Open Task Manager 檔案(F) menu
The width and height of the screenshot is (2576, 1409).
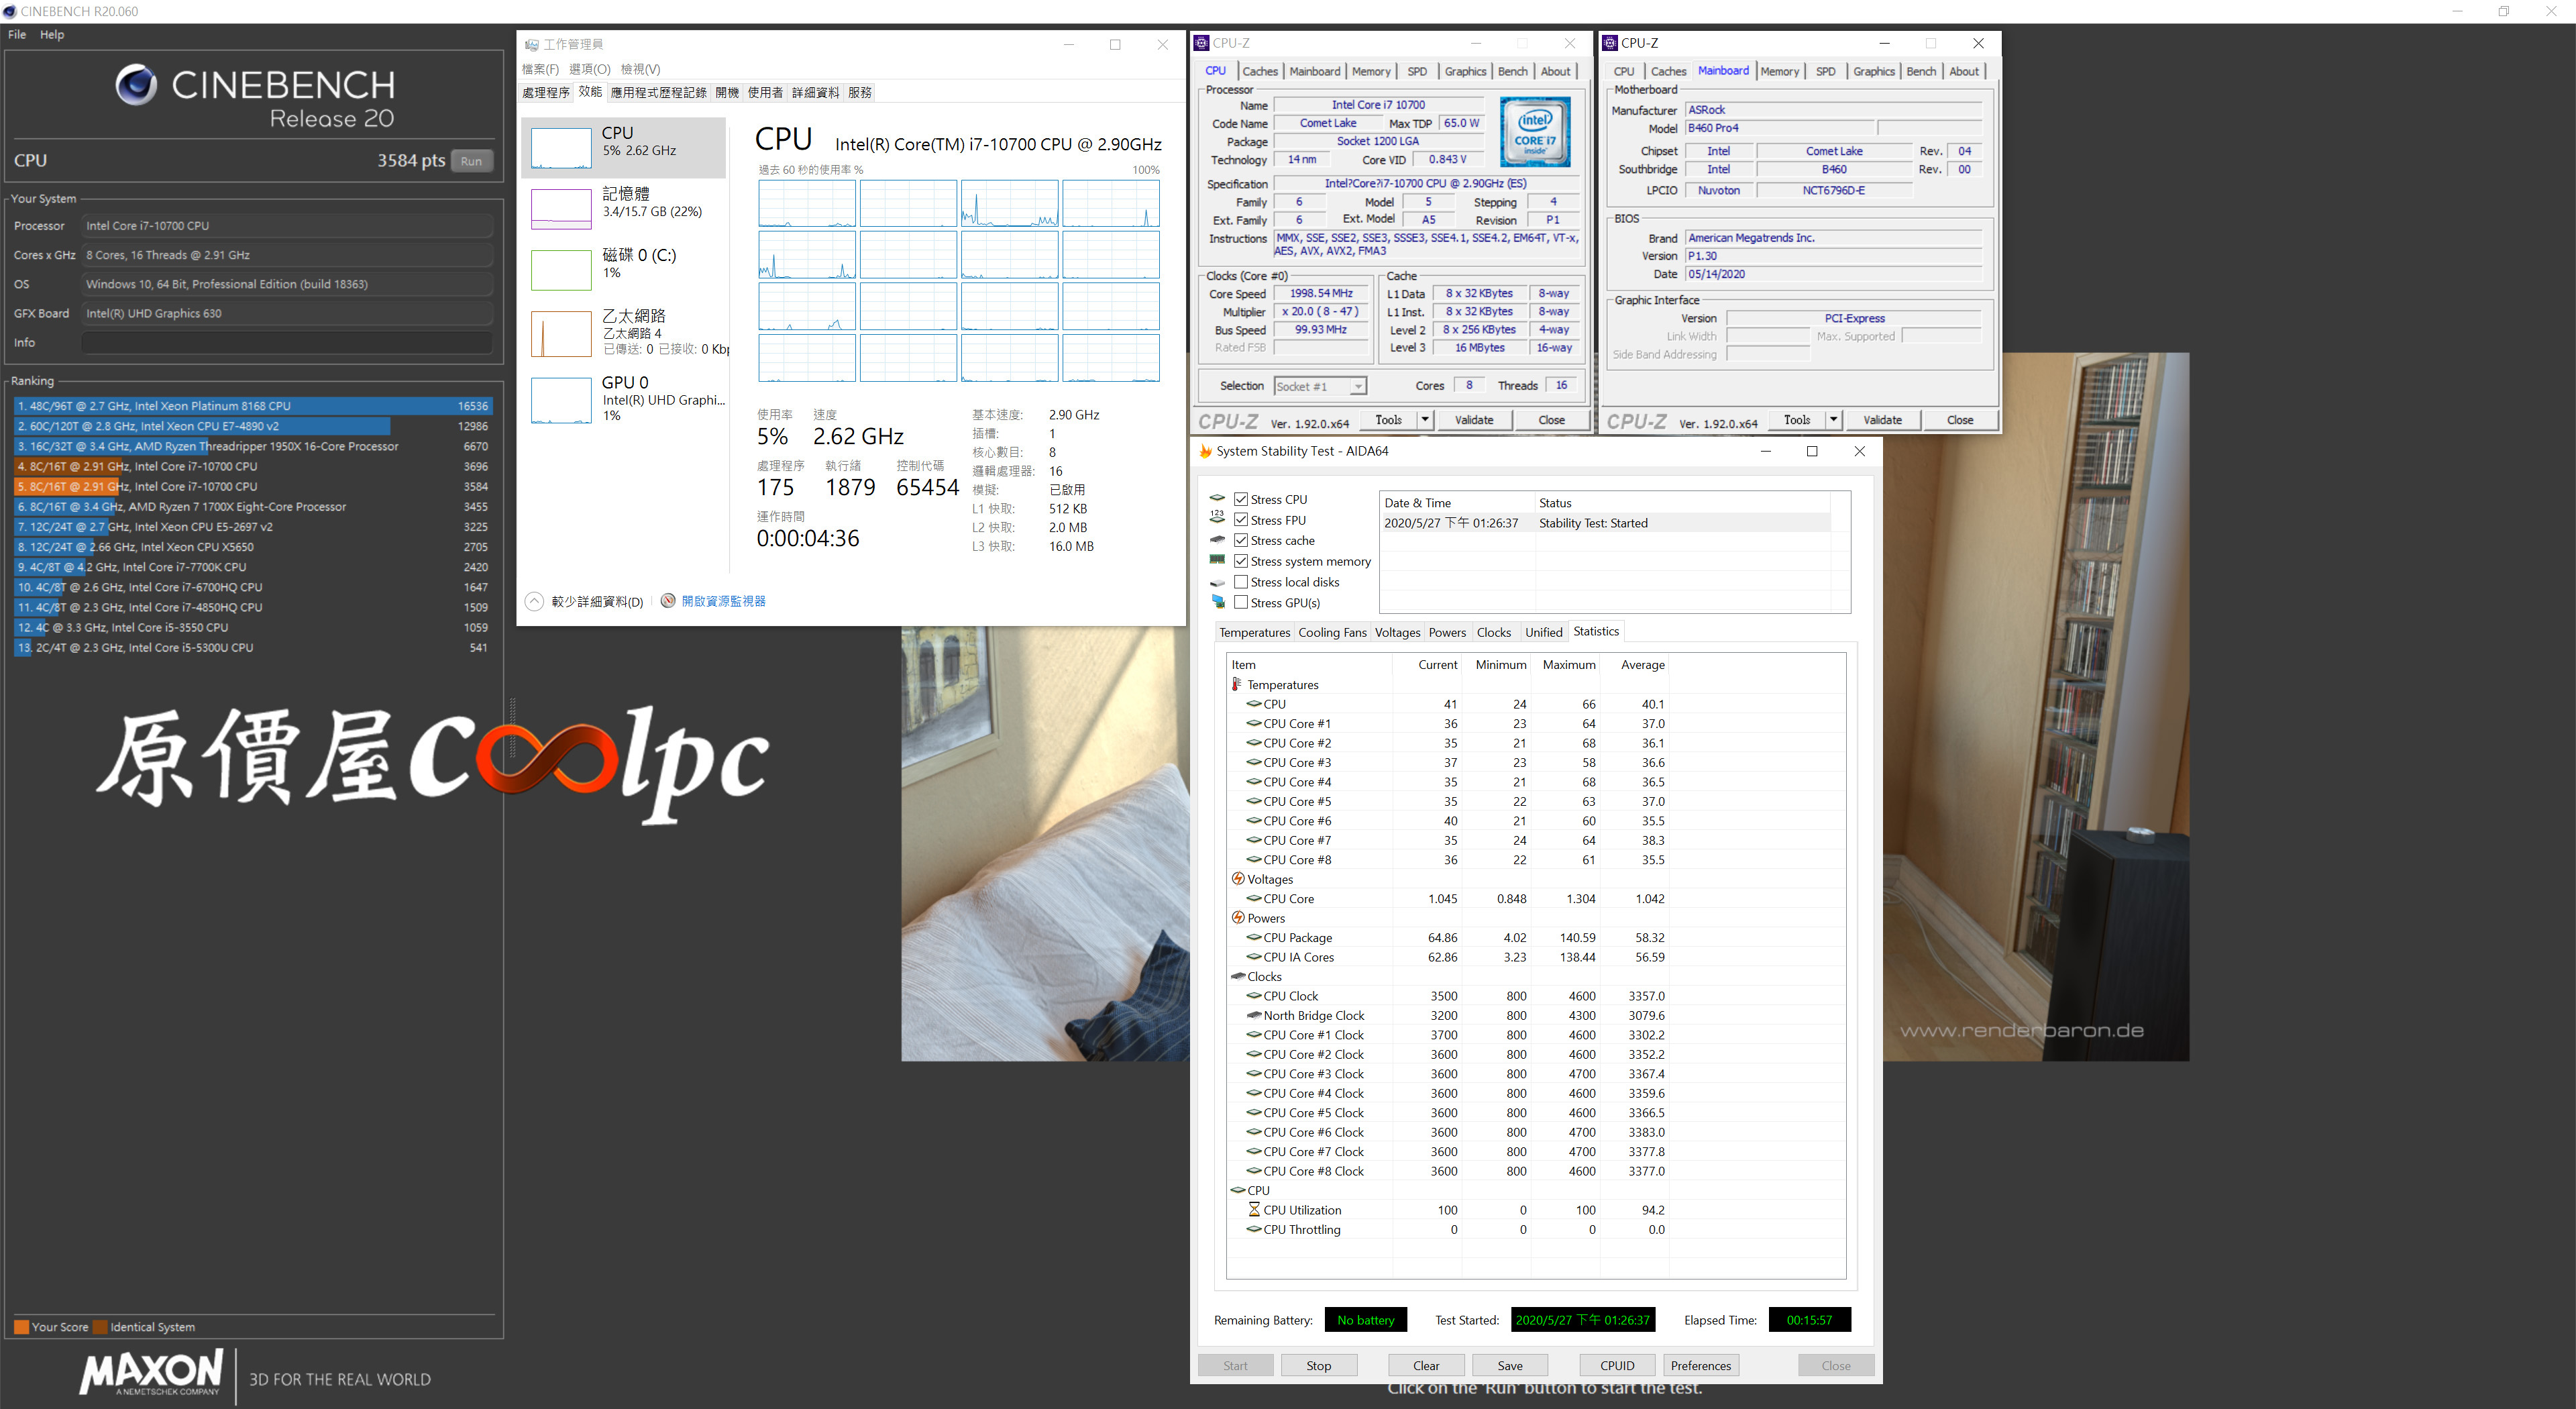coord(540,69)
